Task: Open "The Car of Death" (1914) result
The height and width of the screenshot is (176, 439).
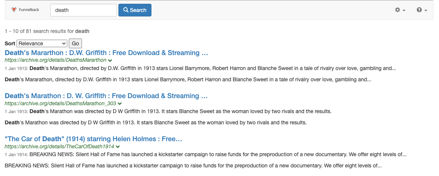Action: (93, 139)
